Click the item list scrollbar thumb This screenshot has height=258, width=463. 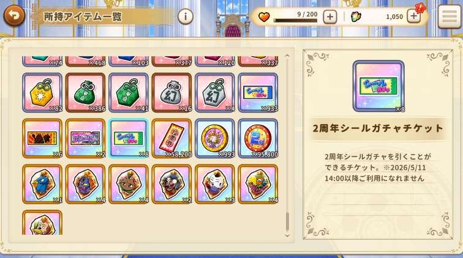point(287,221)
